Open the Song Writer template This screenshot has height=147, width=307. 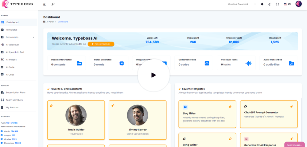[x=207, y=140]
